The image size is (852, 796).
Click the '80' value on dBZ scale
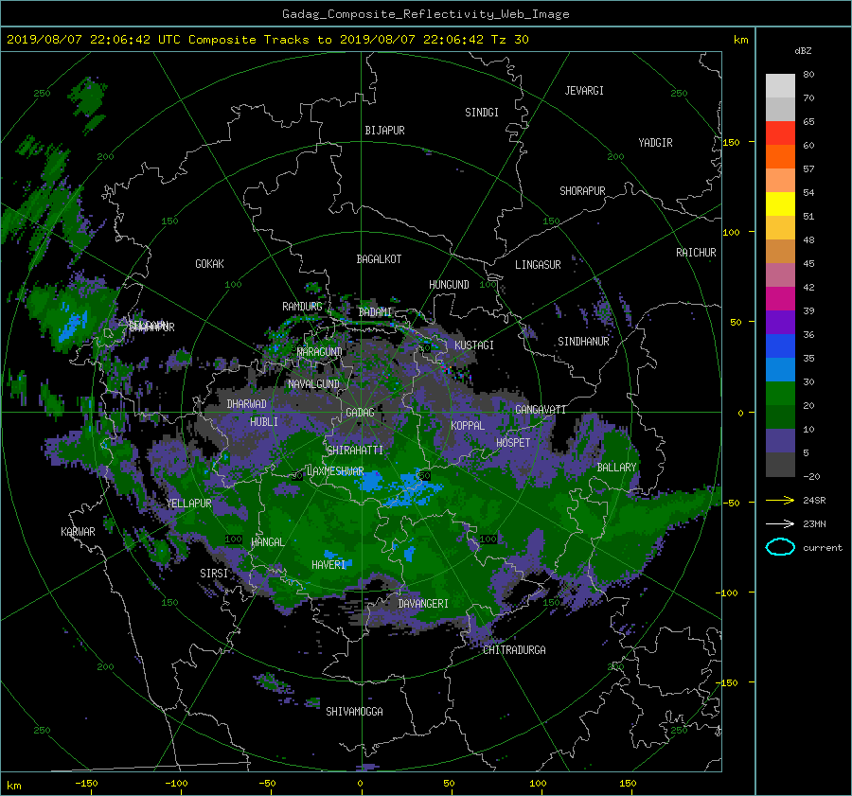808,75
